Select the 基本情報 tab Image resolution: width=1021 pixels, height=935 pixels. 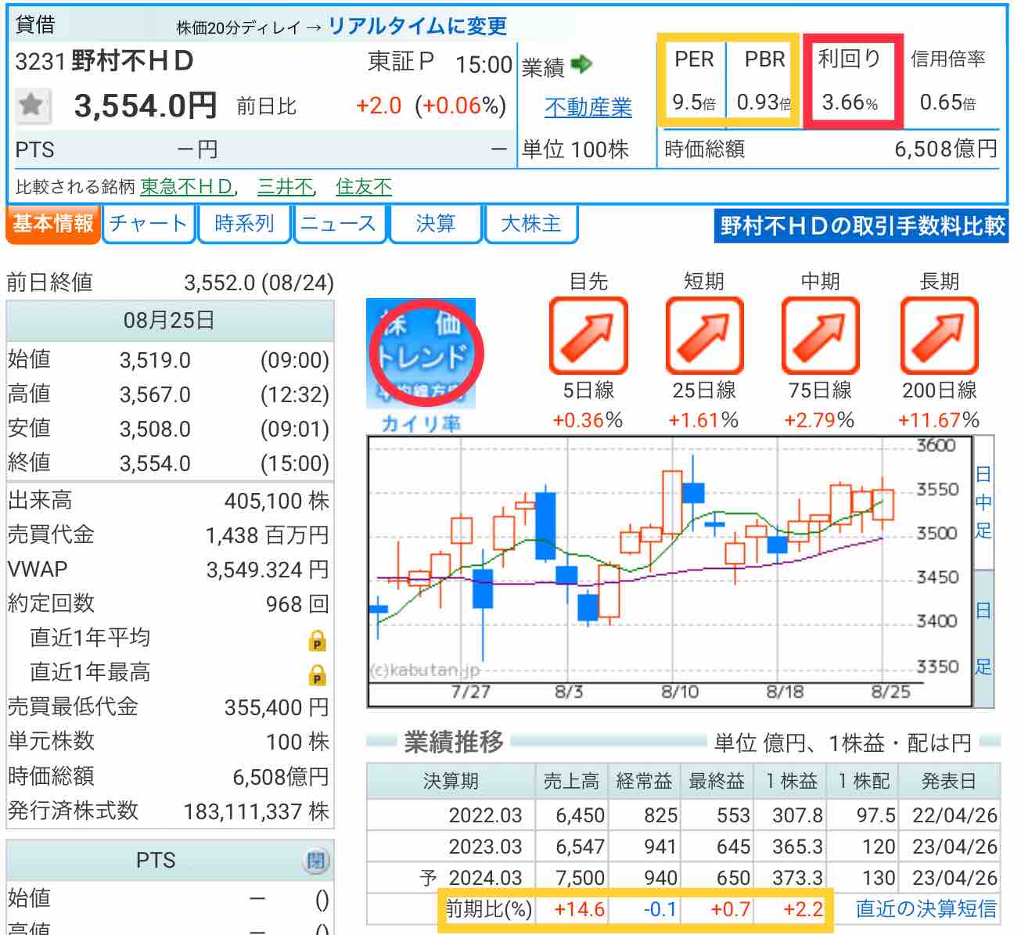coord(53,224)
